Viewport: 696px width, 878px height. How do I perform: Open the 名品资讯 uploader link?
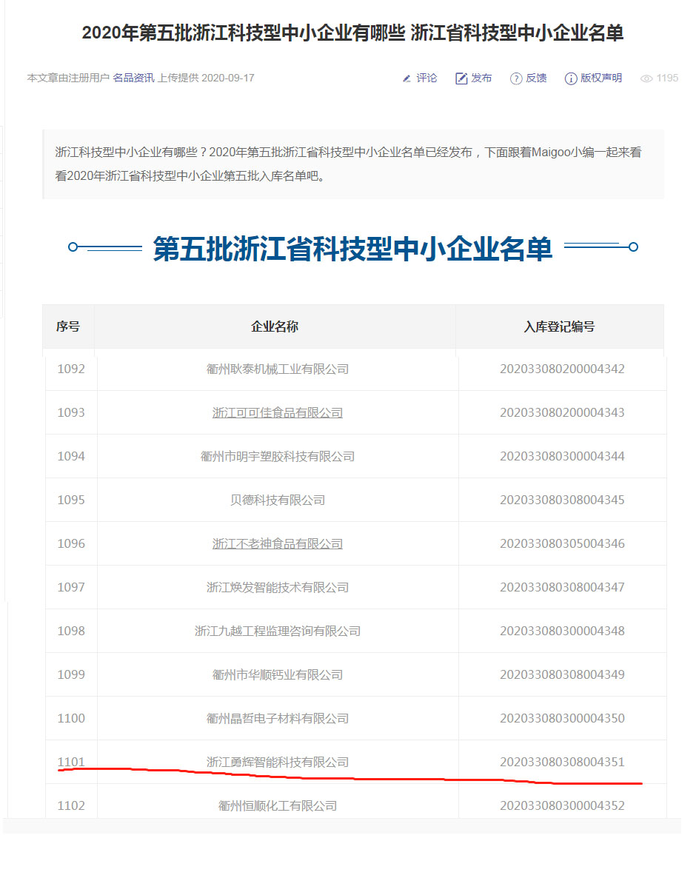(x=133, y=78)
